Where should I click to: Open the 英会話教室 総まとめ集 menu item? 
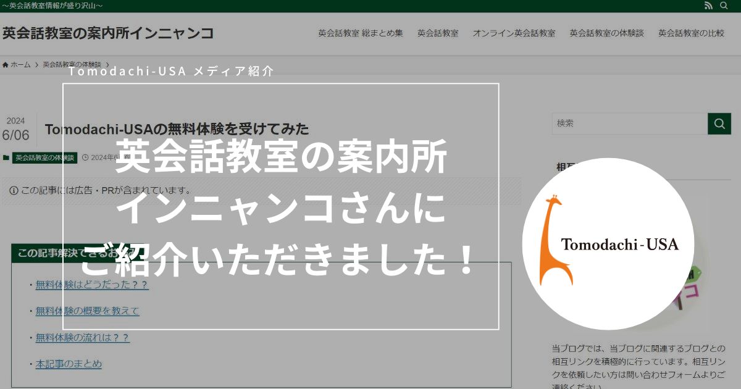361,33
